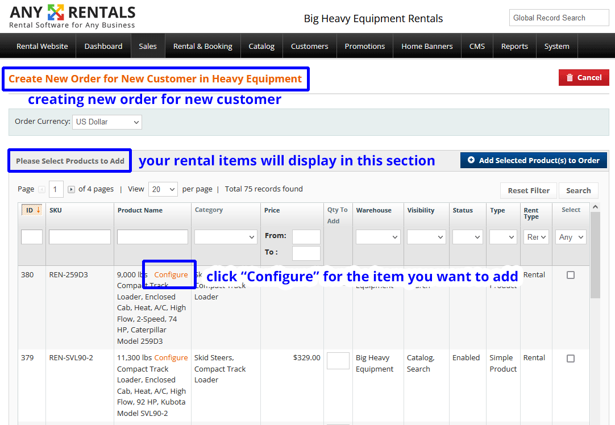Viewport: 615px width, 425px height.
Task: Open the Sales menu
Action: 148,47
